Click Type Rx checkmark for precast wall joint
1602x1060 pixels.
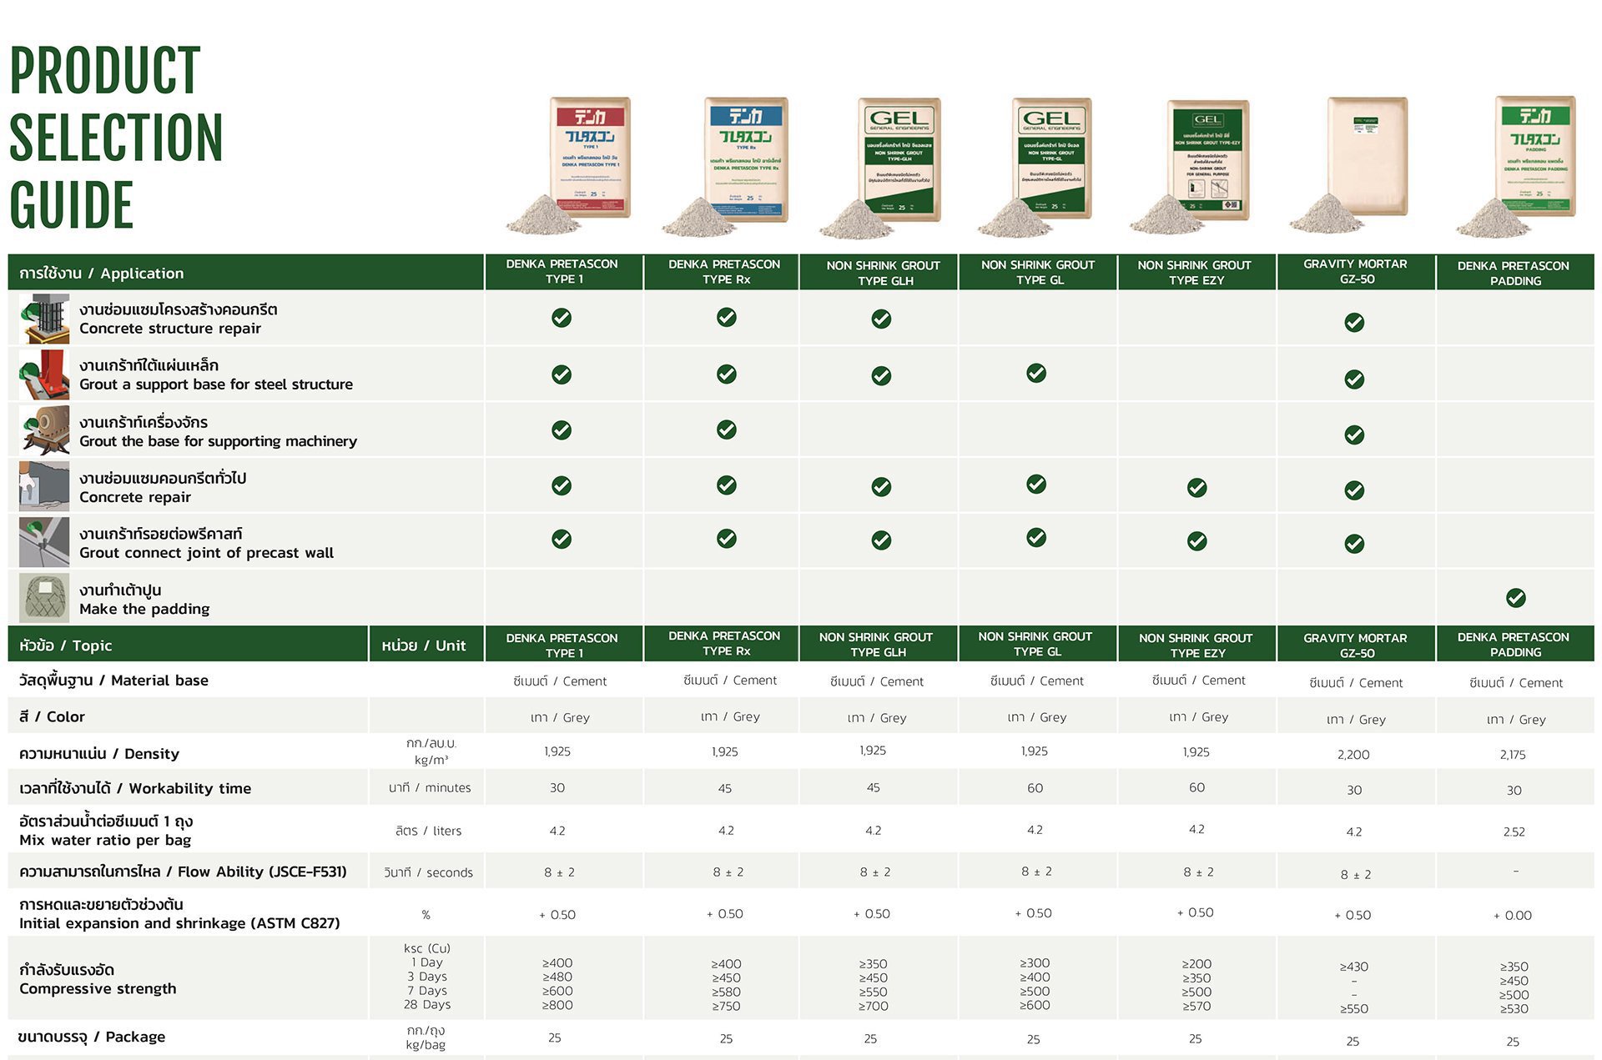(727, 539)
